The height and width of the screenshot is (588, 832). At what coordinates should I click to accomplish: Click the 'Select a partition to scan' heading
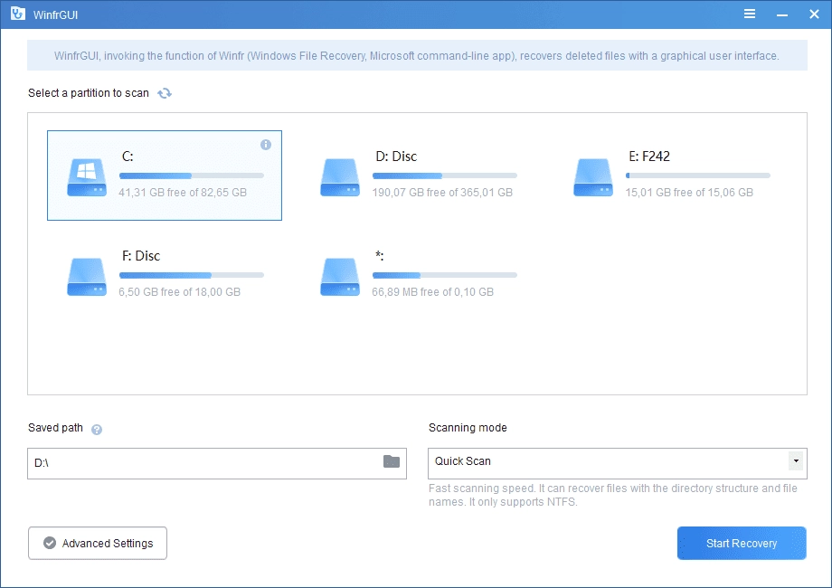pos(89,93)
